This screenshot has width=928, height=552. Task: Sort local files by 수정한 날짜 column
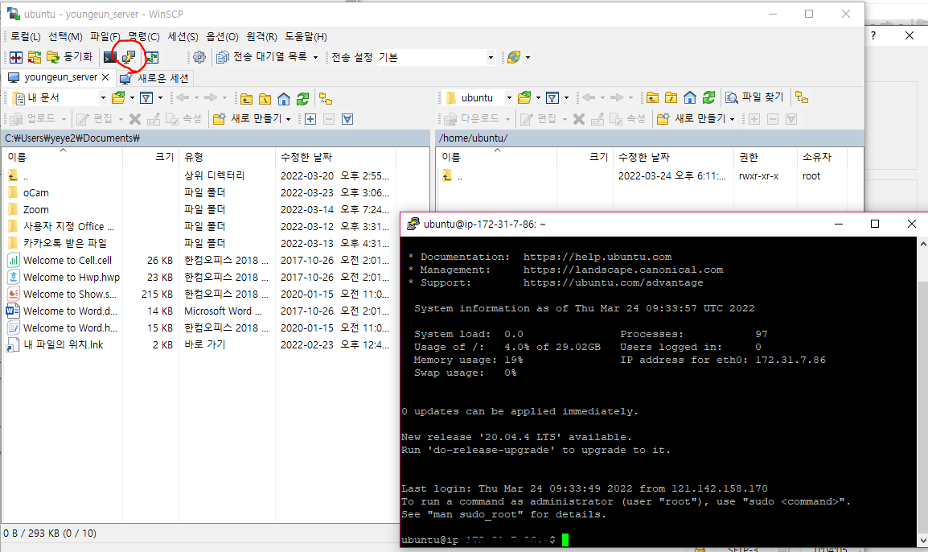(x=335, y=157)
